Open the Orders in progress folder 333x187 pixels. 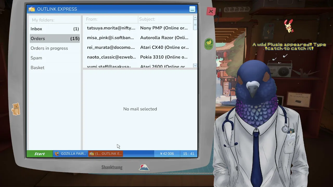[55, 48]
